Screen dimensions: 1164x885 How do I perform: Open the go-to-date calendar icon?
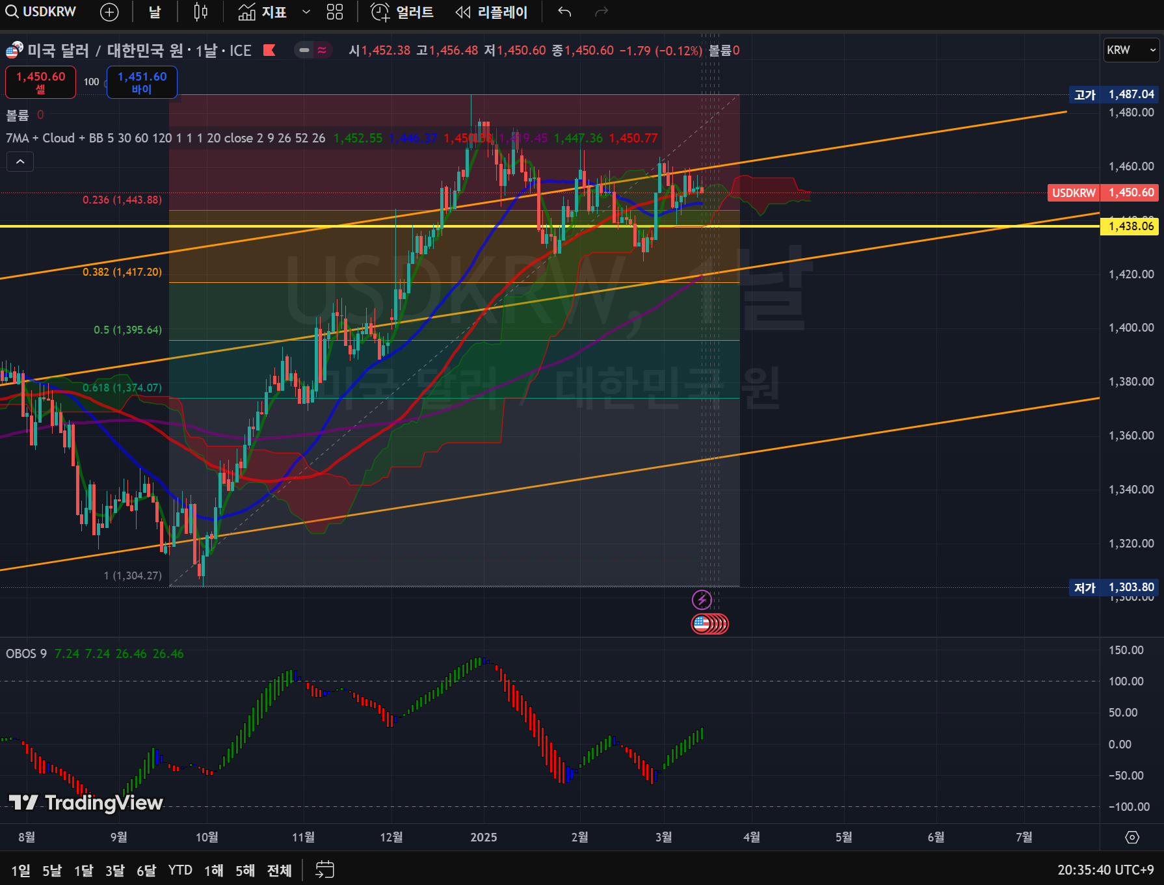coord(324,869)
